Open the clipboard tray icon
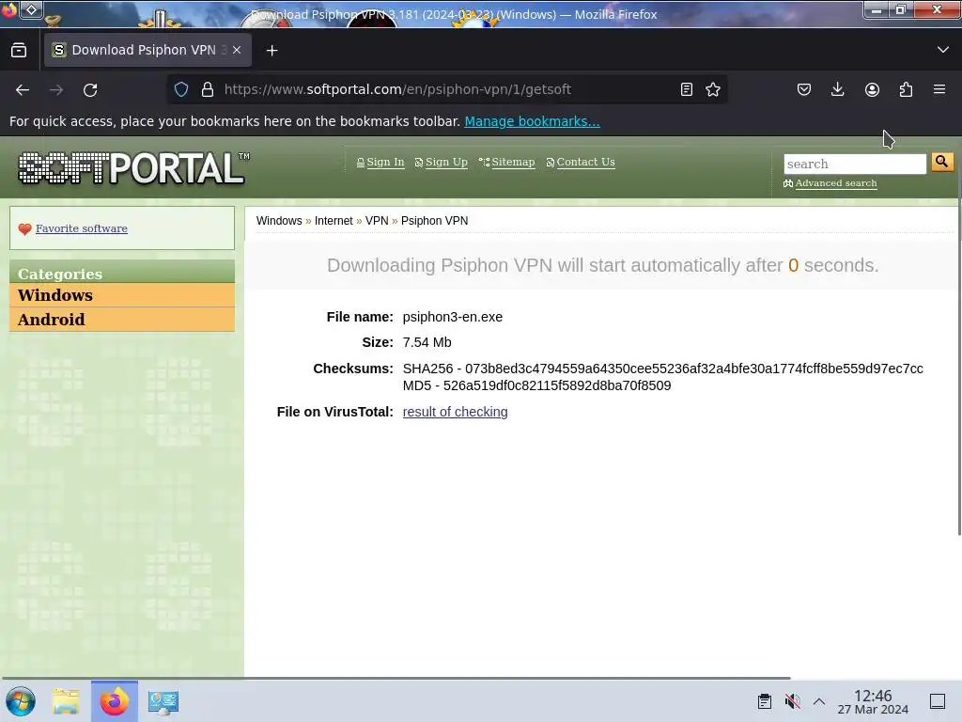Image resolution: width=962 pixels, height=722 pixels. pyautogui.click(x=765, y=701)
